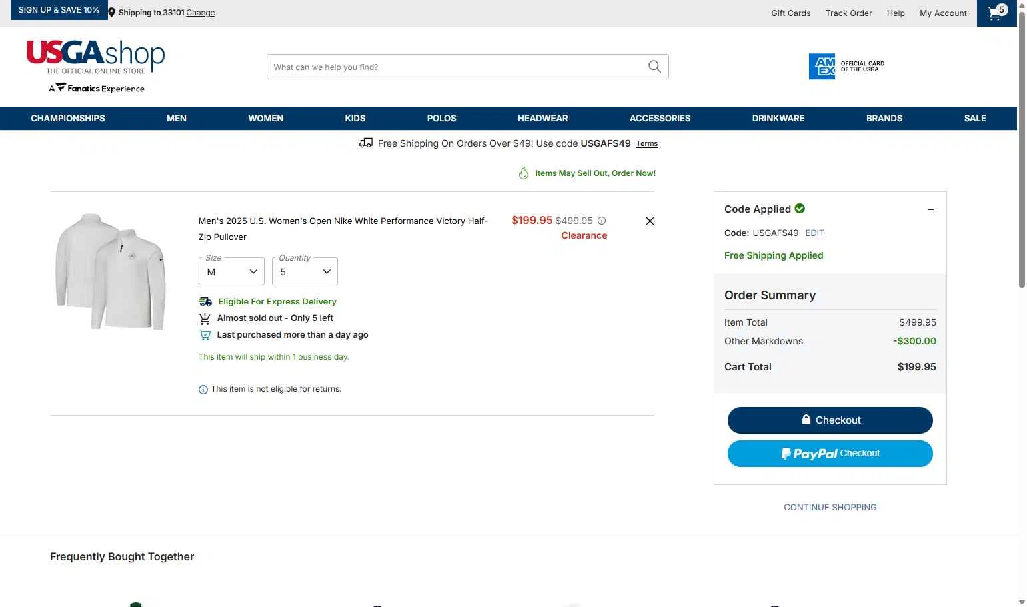The height and width of the screenshot is (607, 1027).
Task: Click the almost sold out cart icon
Action: point(205,318)
